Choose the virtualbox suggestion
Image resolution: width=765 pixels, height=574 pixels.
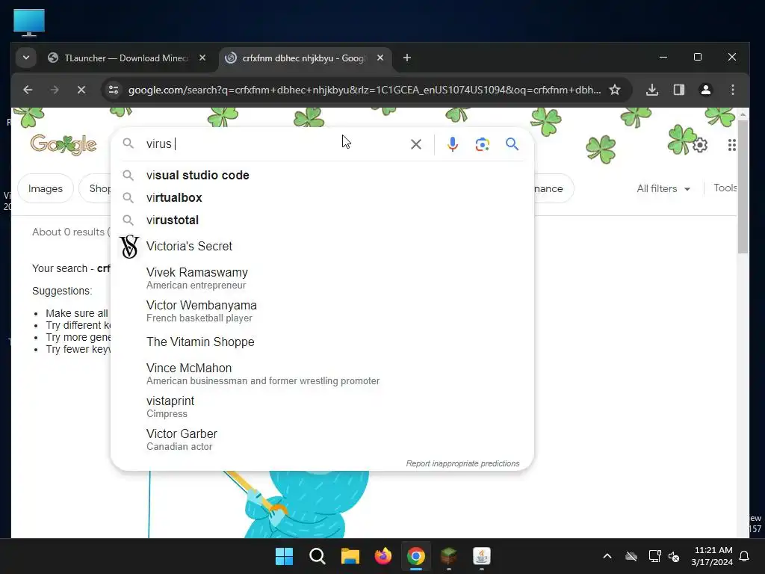[x=322, y=197]
